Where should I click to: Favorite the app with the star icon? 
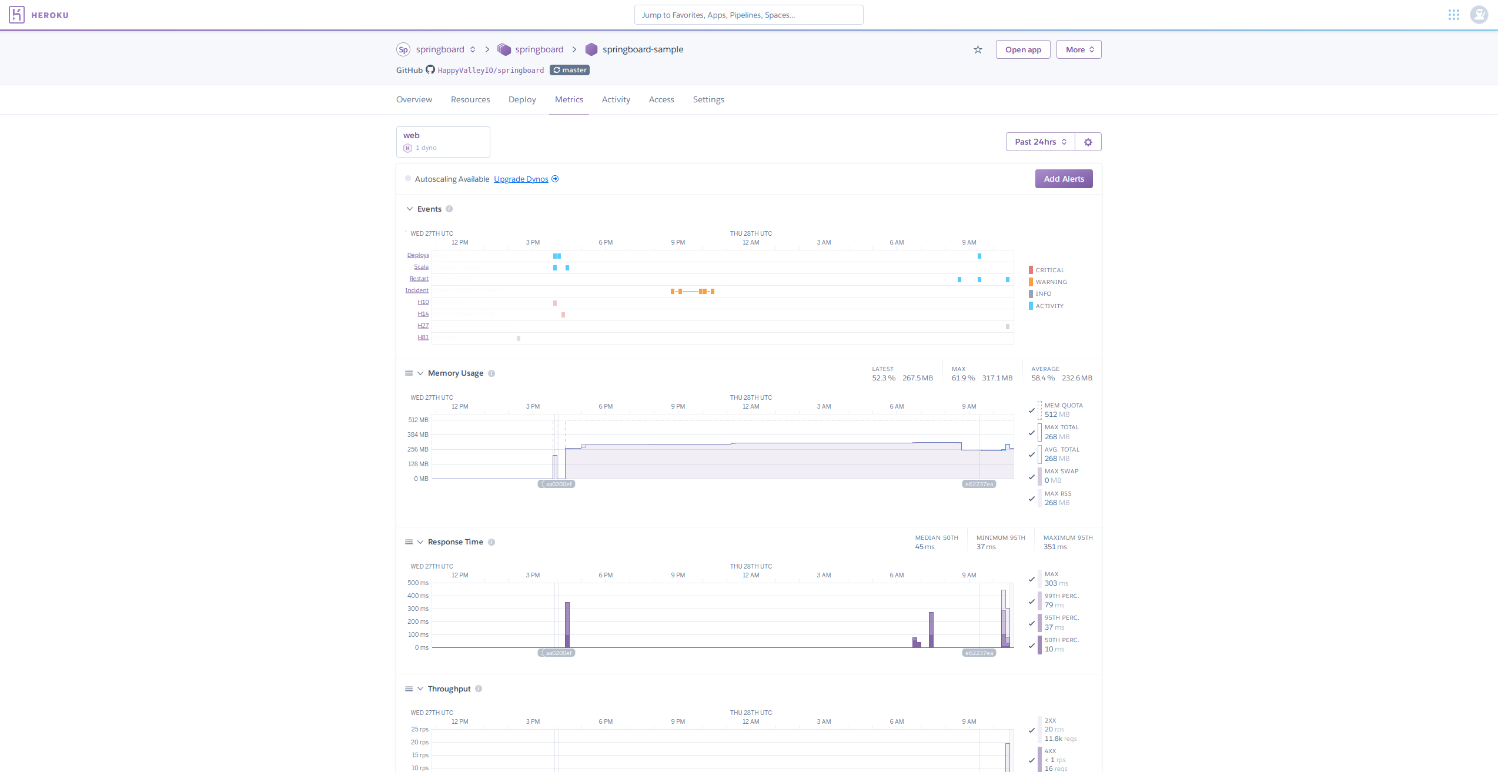(978, 49)
